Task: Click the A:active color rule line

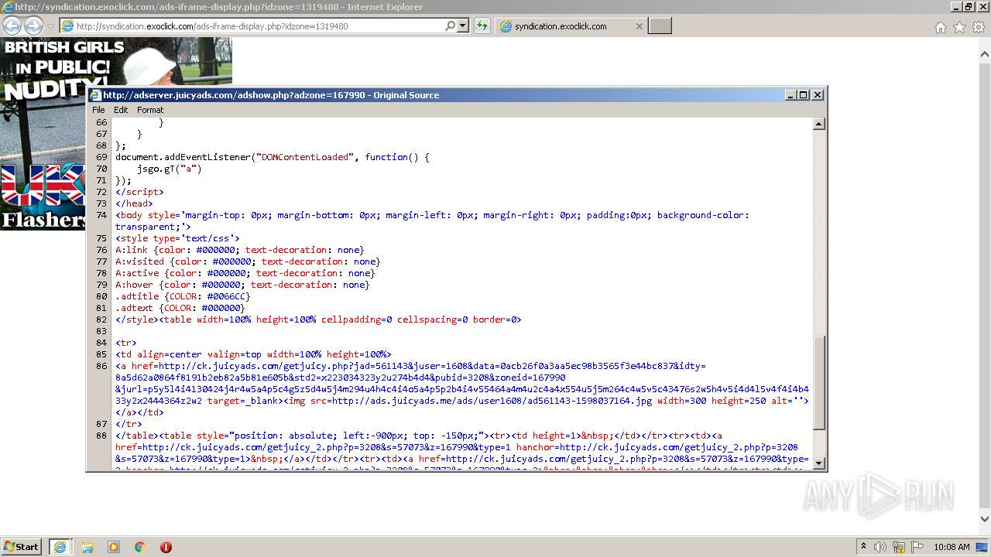Action: (x=245, y=273)
